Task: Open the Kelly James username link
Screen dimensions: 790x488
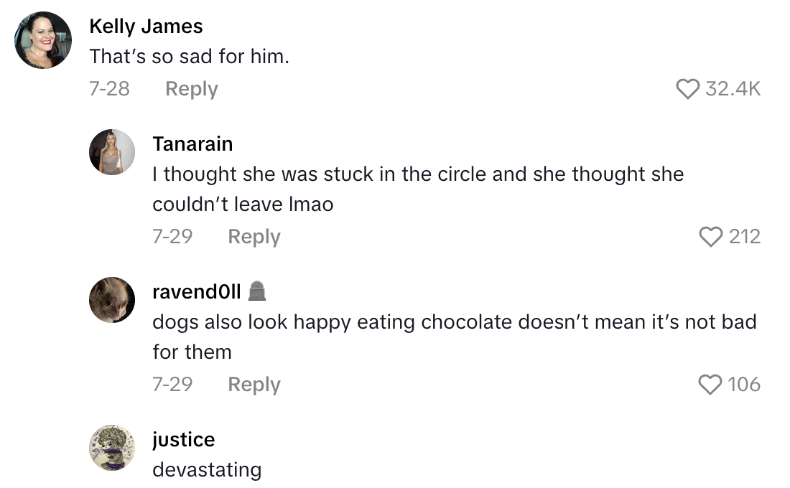Action: (x=146, y=27)
